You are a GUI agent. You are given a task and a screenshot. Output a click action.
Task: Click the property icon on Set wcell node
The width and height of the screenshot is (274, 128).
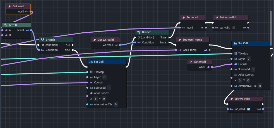pos(184,18)
